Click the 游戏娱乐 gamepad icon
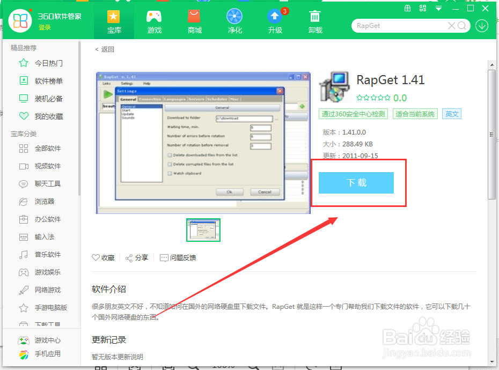This screenshot has height=370, width=499. (x=24, y=272)
